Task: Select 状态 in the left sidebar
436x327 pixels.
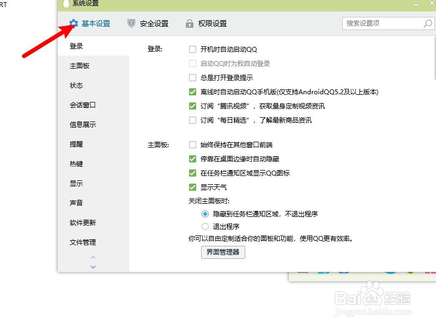Action: pos(93,86)
